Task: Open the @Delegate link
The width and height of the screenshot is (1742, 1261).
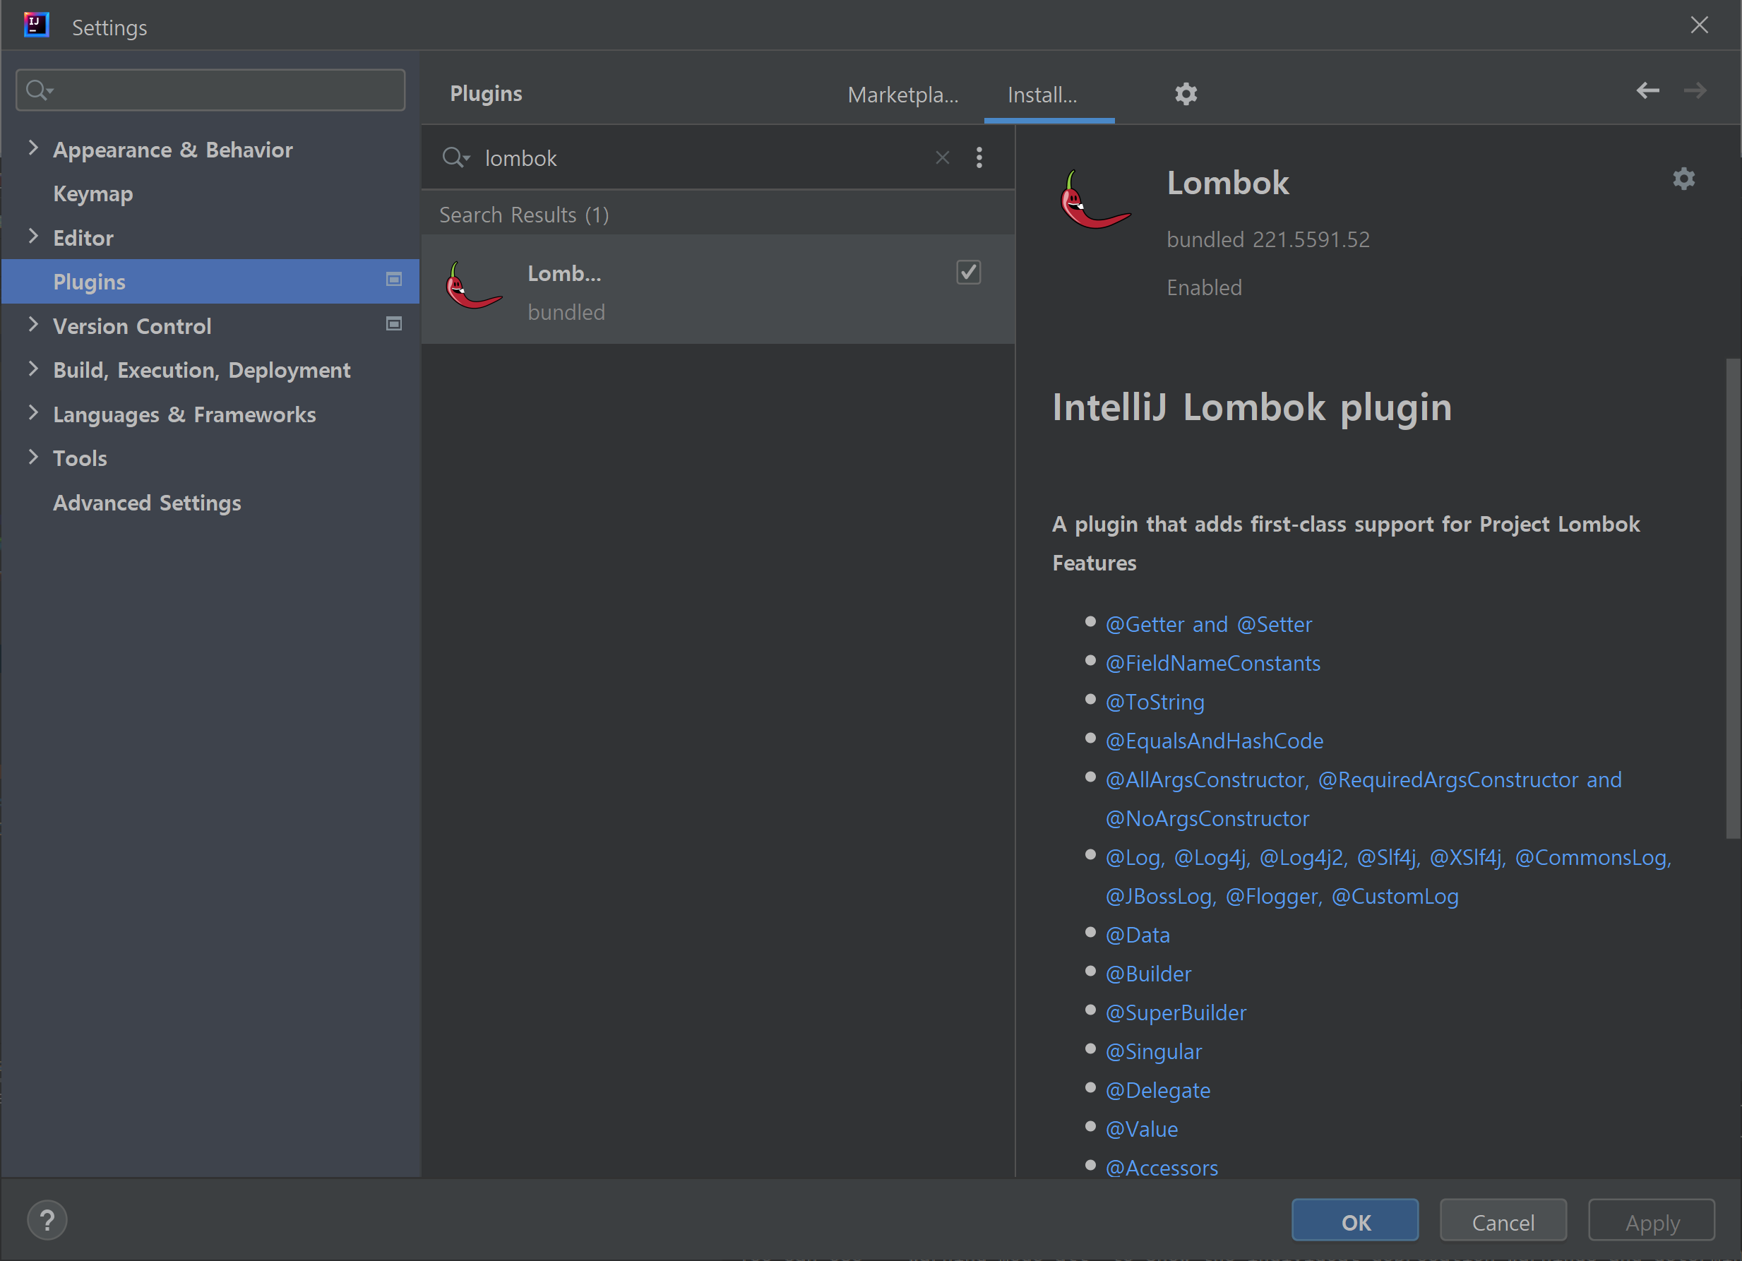Action: pos(1157,1091)
